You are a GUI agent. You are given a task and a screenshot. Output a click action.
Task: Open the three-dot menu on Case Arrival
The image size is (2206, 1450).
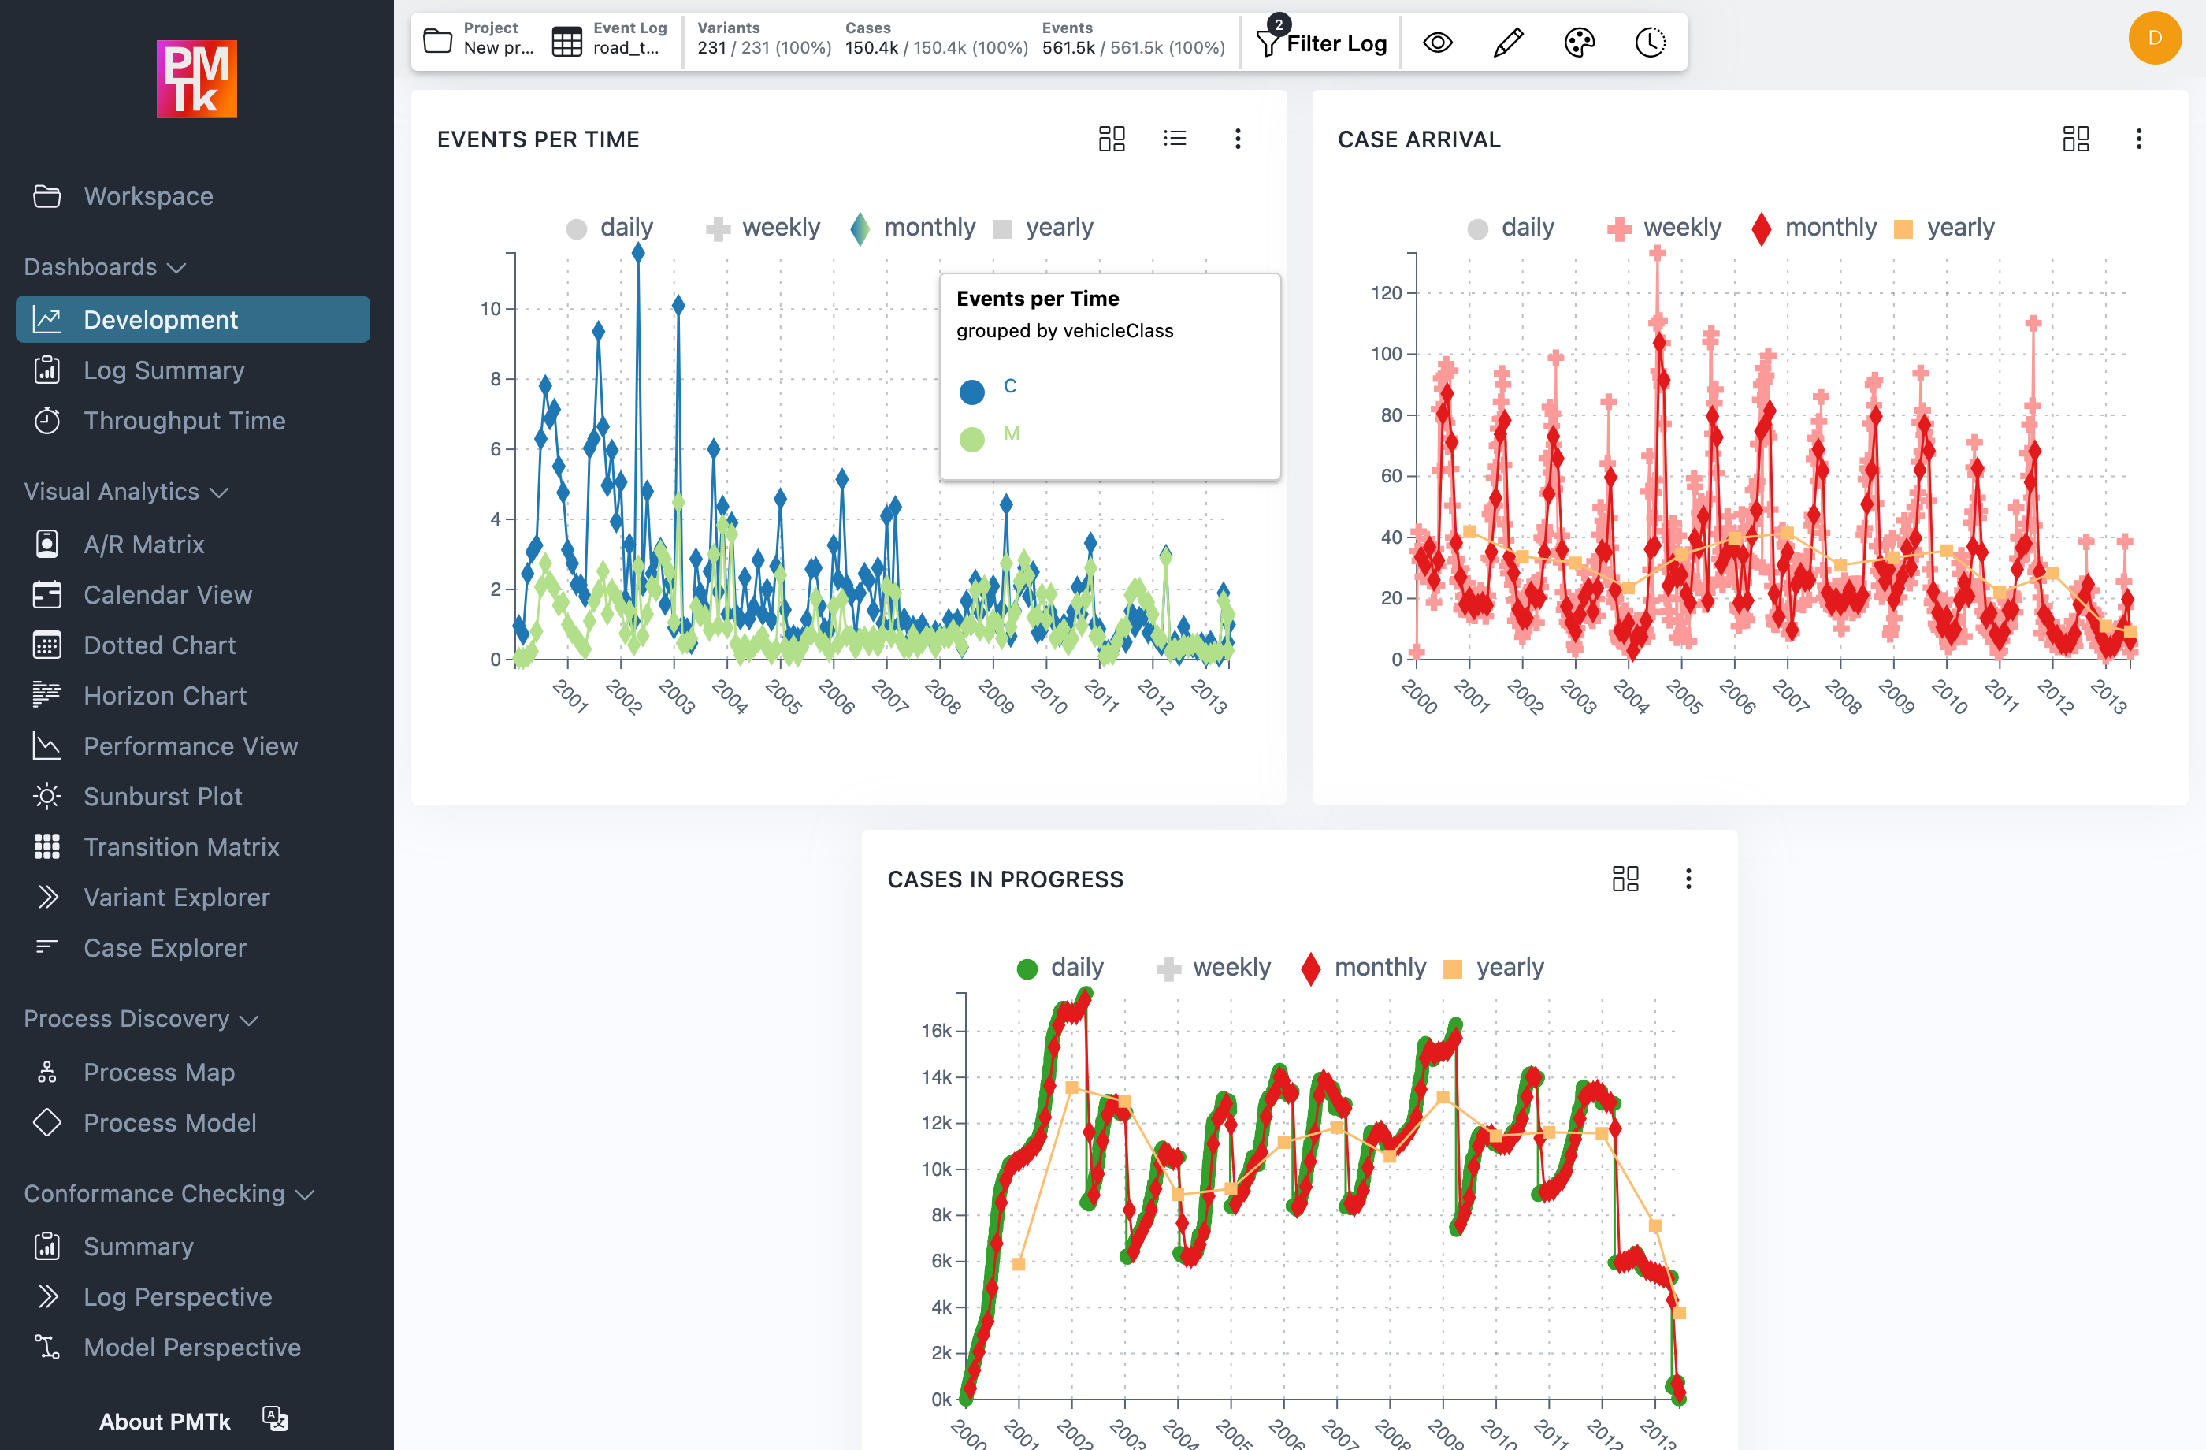click(x=2139, y=138)
